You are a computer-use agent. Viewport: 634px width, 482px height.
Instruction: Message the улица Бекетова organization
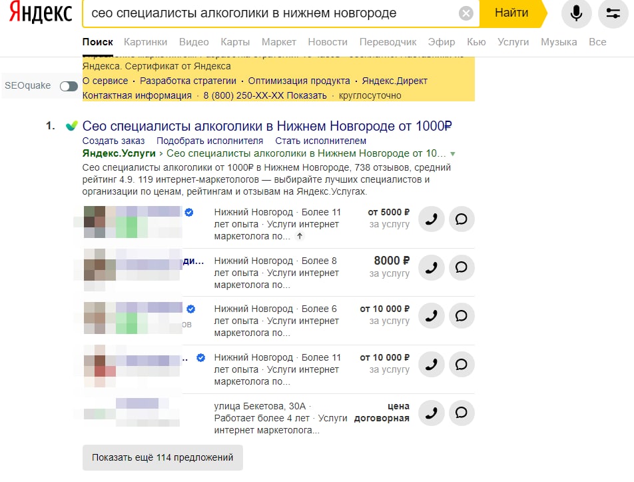462,413
